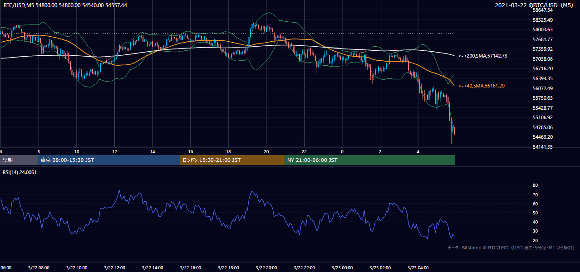Click the 3/23 00:00 time label

point(342,267)
